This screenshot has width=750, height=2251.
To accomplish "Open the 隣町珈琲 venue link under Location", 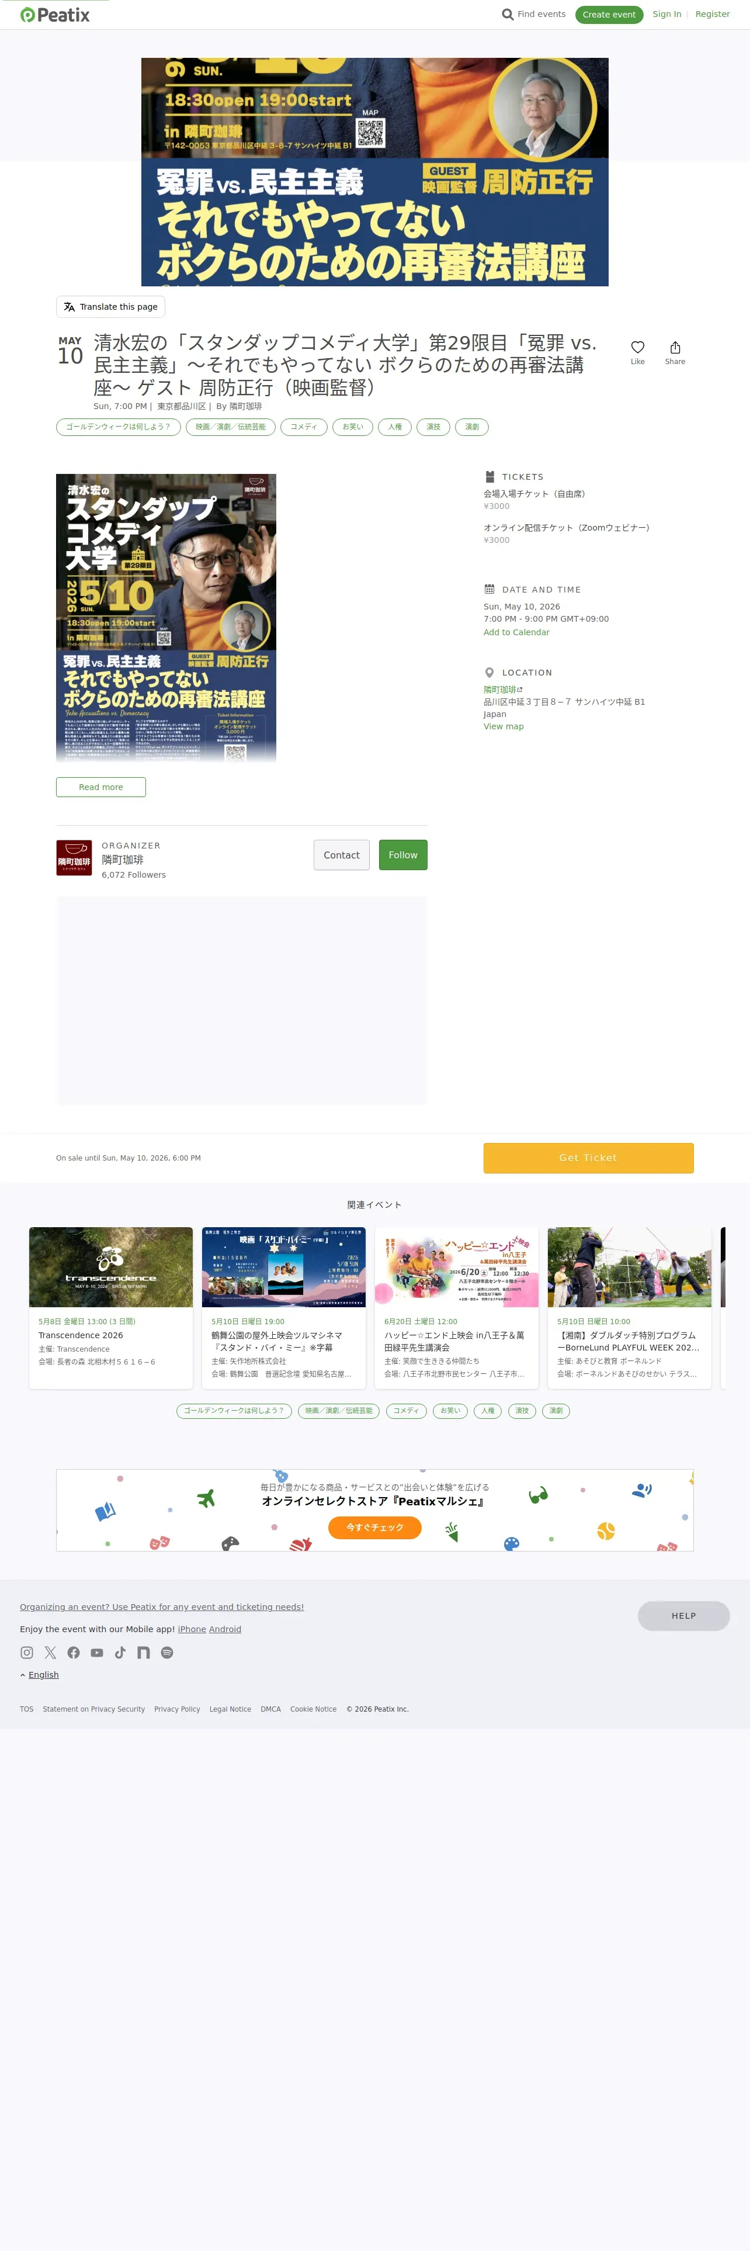I will [499, 690].
